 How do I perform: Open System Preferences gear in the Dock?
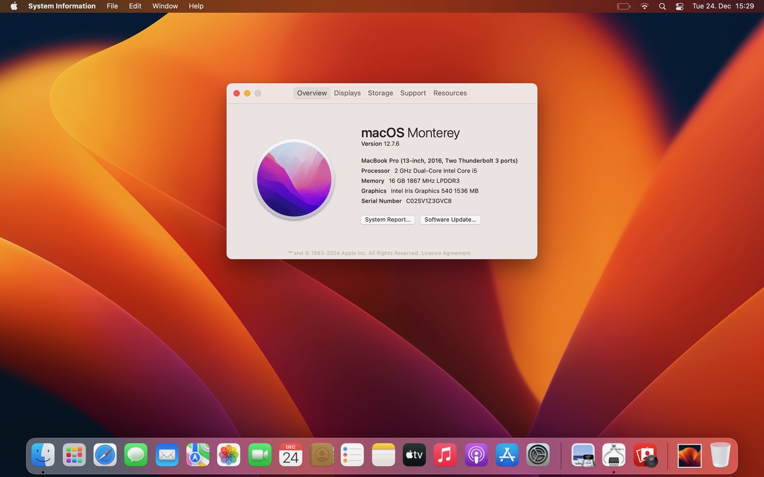538,455
